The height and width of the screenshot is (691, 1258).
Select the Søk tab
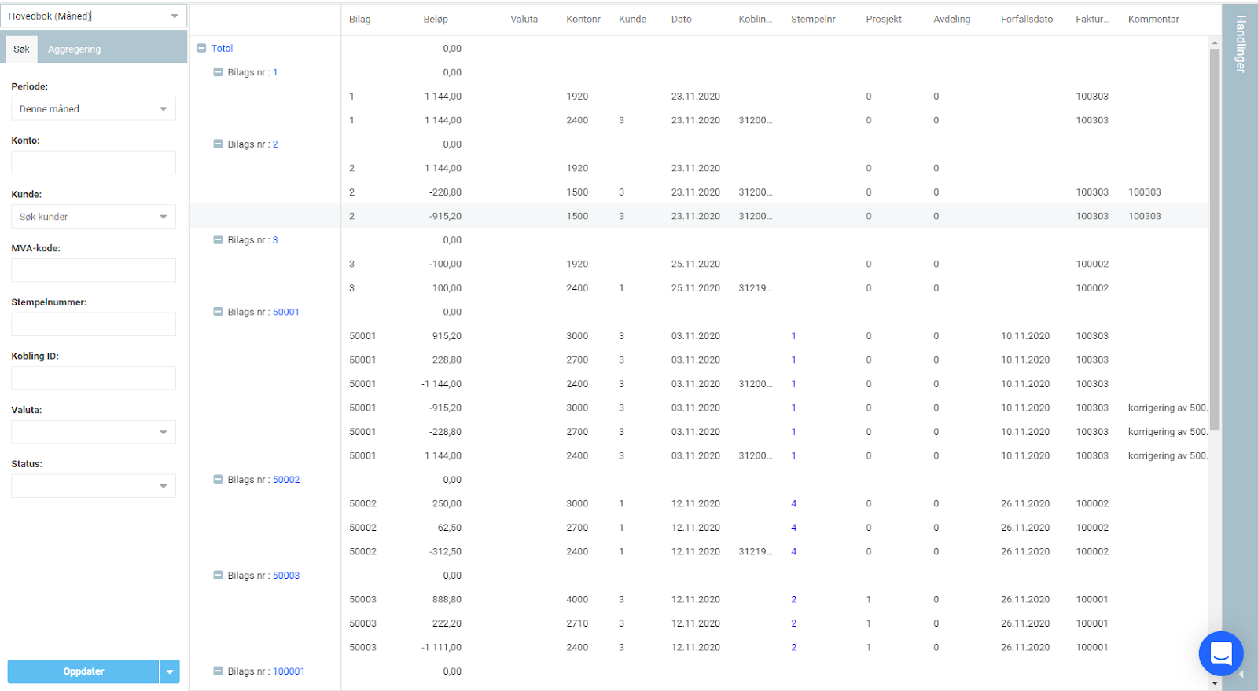coord(21,49)
